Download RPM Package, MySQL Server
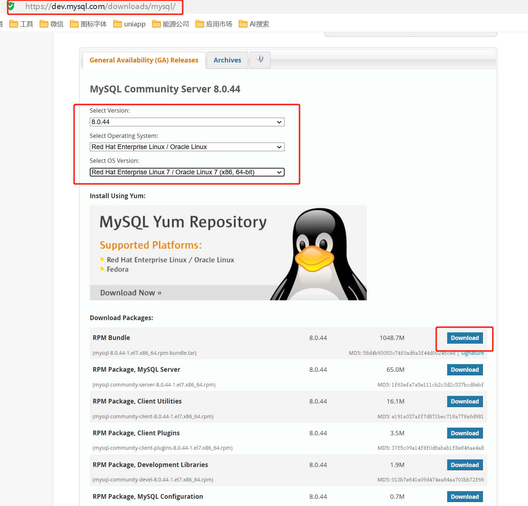Image resolution: width=528 pixels, height=506 pixels. tap(465, 370)
